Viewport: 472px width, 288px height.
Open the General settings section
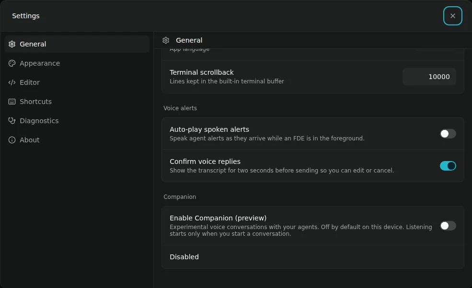point(77,44)
